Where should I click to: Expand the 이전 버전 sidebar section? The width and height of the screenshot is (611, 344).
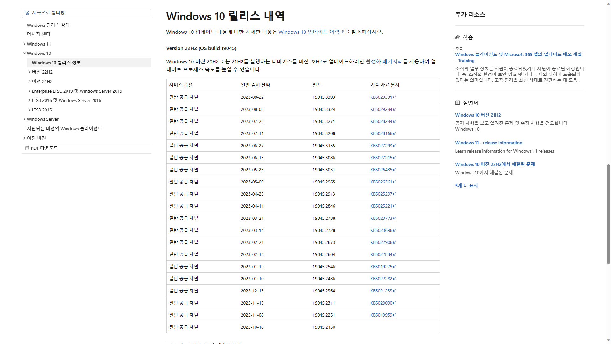click(24, 138)
